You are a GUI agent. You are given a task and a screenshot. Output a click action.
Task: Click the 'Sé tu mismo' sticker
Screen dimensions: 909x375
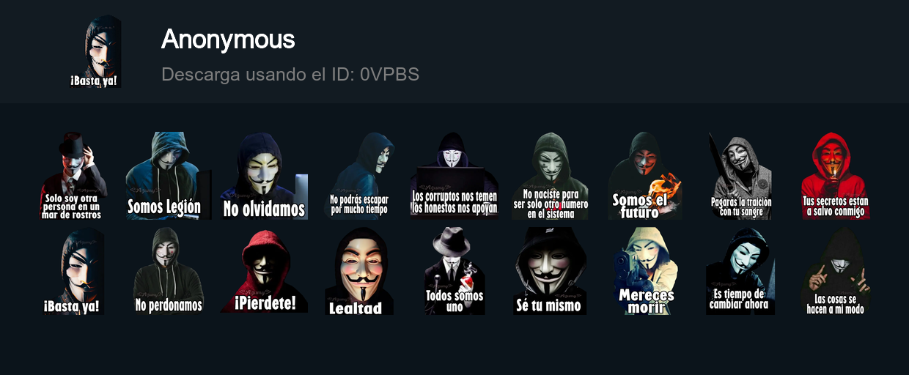550,271
